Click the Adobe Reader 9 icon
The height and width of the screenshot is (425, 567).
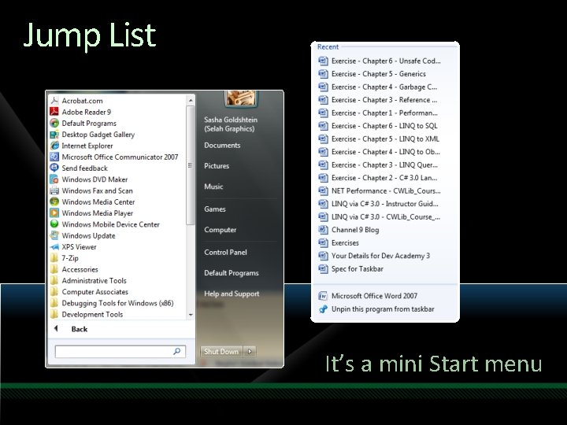[54, 112]
